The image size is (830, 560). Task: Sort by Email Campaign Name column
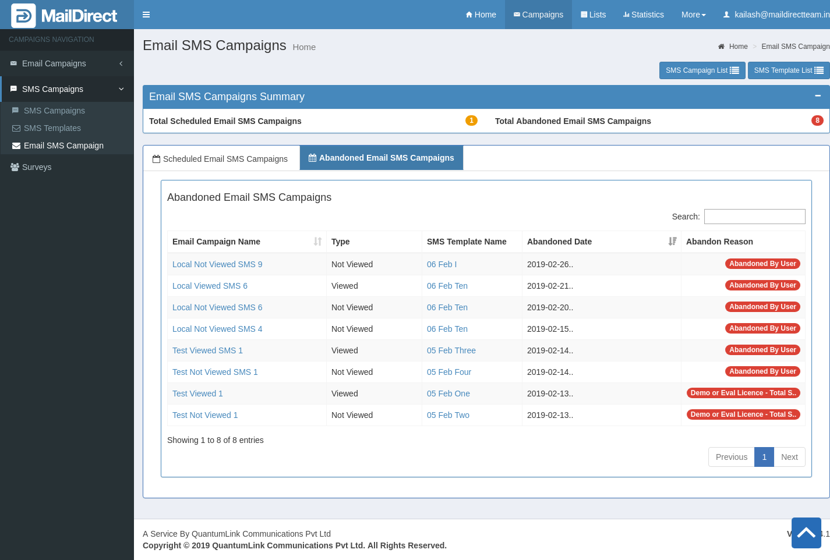coord(317,242)
